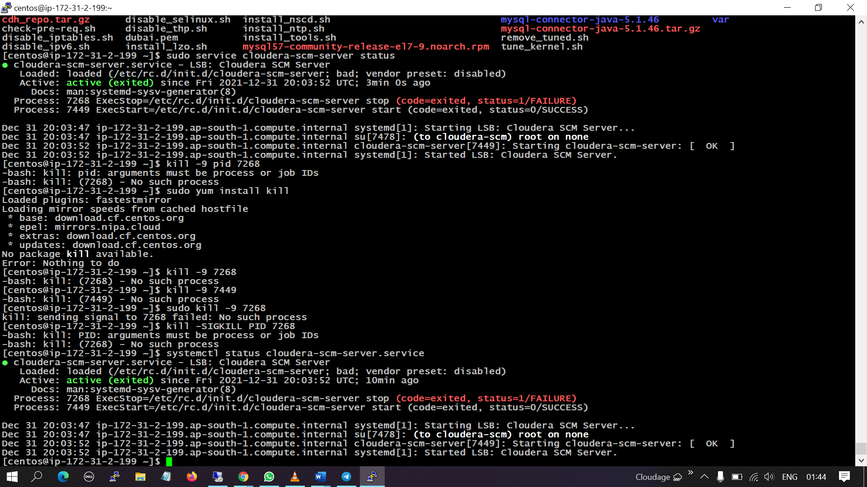This screenshot has width=867, height=487.
Task: Click the terminal scrollbar down arrow
Action: [x=861, y=460]
